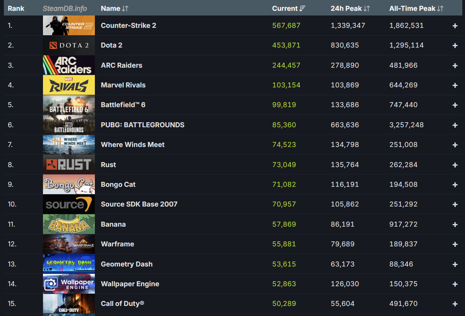The width and height of the screenshot is (465, 316).
Task: Select Geometry Dash all-time peak 88,346
Action: (401, 264)
